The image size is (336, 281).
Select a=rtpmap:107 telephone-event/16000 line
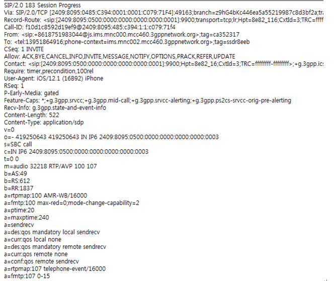pos(55,269)
